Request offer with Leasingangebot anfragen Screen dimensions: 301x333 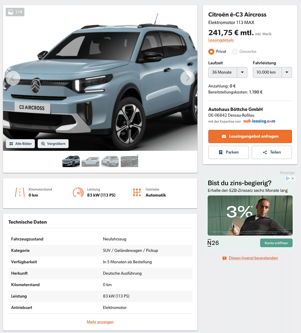point(250,136)
